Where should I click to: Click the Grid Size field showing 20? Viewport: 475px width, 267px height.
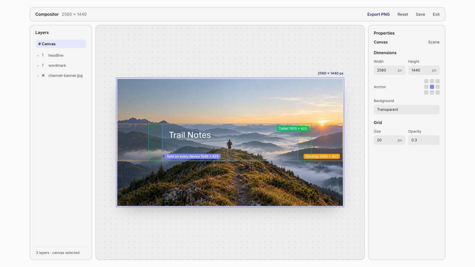coord(389,140)
